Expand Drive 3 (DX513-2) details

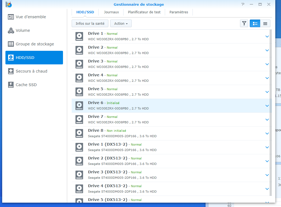pyautogui.click(x=267, y=175)
